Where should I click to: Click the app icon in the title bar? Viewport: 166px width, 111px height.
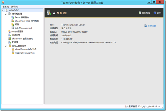(x=3, y=2)
